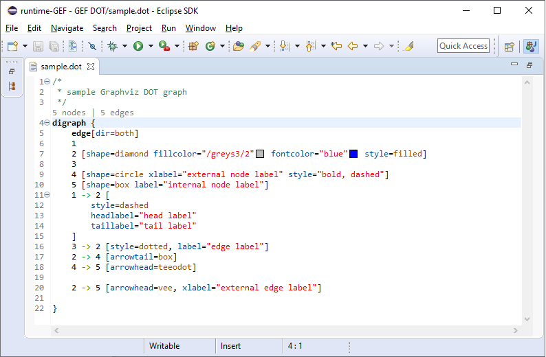546x357 pixels.
Task: Click the blue fontcolor swatch
Action: (x=353, y=154)
